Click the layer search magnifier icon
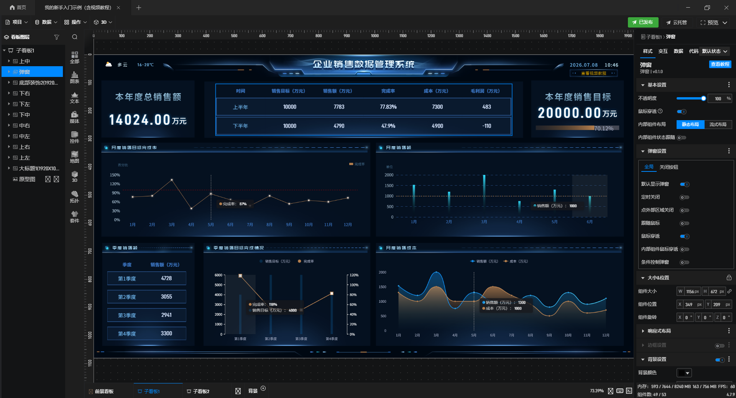 point(75,37)
